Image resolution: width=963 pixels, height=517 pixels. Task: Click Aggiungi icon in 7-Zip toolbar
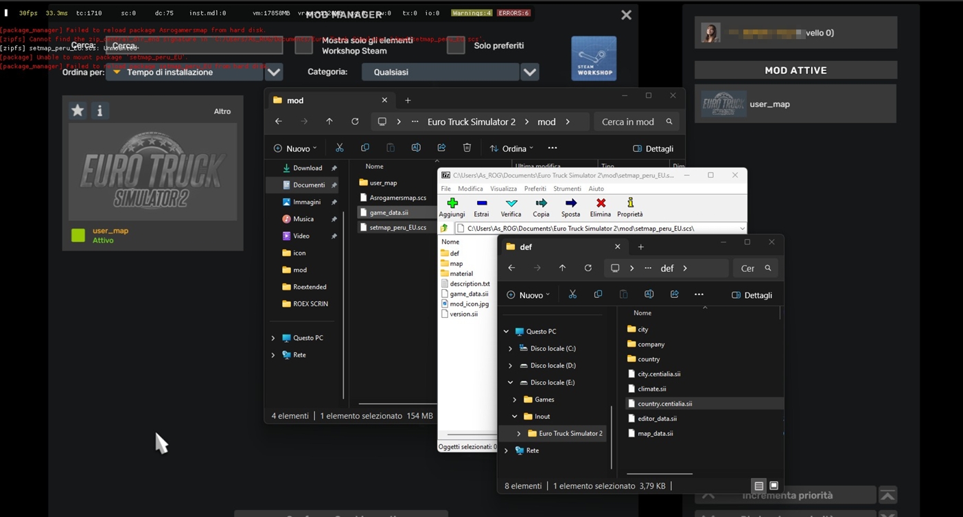pyautogui.click(x=452, y=207)
